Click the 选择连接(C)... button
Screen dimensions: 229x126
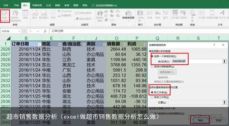[167, 72]
